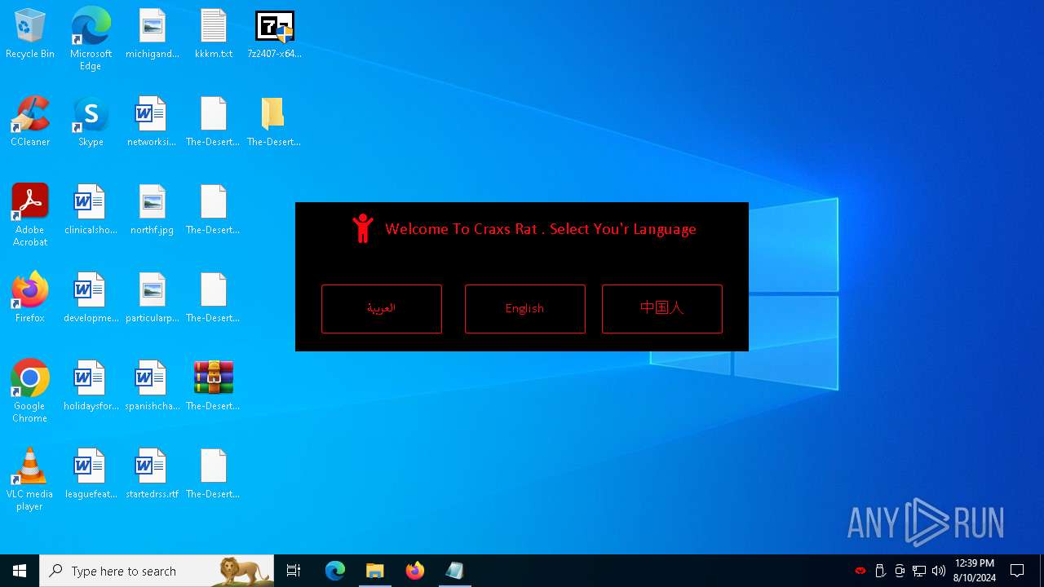Click the red figure icon in Craxs Rat dialog

coord(363,229)
